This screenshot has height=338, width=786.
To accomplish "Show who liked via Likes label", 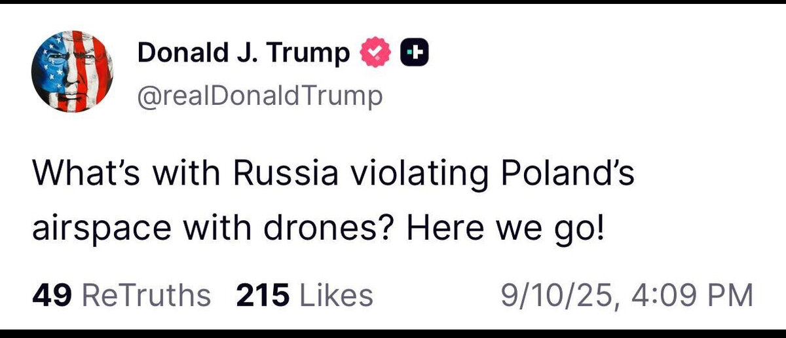I will point(336,295).
